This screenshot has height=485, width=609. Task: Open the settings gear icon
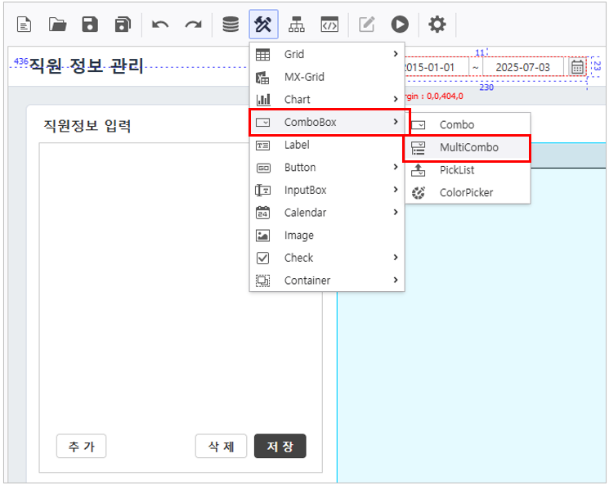coord(437,25)
